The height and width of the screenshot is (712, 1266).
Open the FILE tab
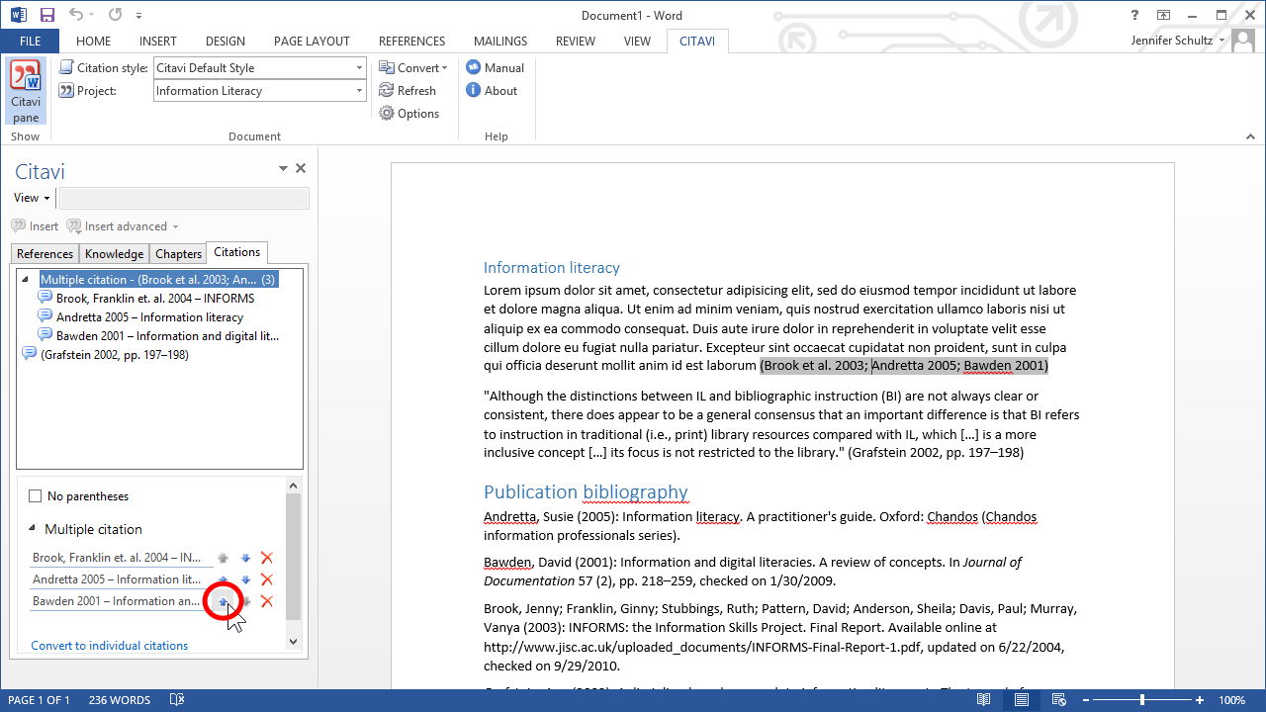coord(30,42)
